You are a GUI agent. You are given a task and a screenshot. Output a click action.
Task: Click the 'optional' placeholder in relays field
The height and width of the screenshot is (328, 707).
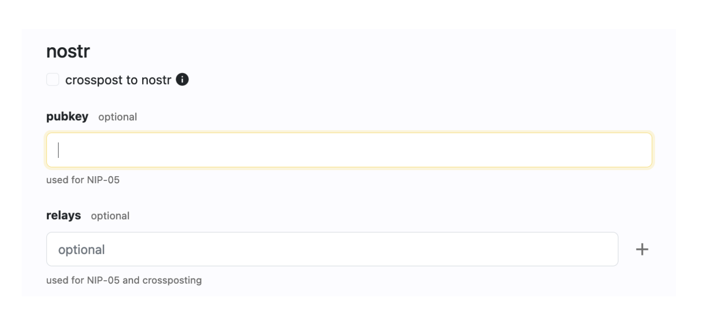[81, 250]
